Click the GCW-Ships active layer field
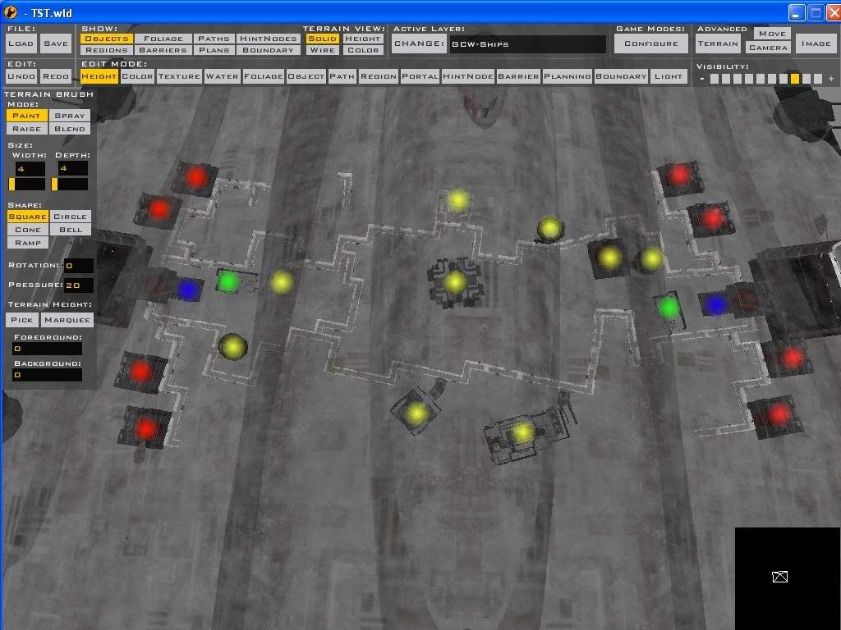 coord(528,44)
